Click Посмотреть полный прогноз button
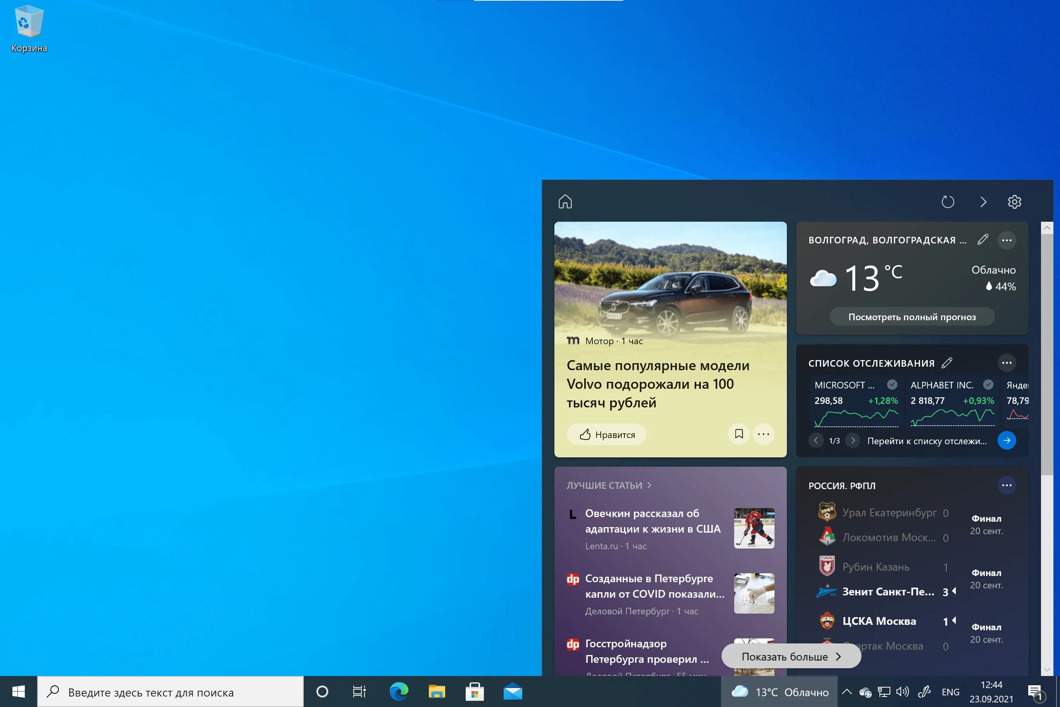Screen dimensions: 1060x707 912,317
